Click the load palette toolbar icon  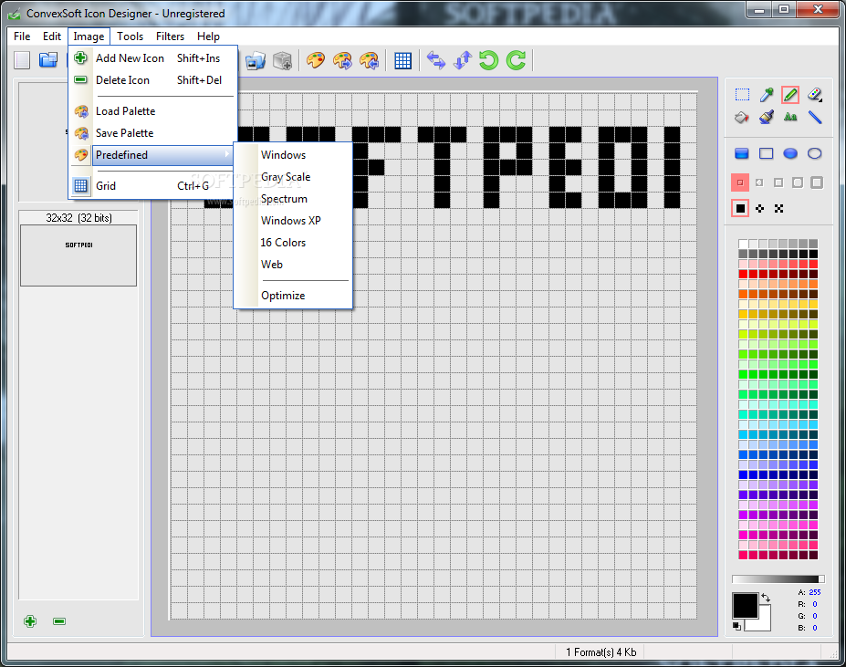[342, 60]
